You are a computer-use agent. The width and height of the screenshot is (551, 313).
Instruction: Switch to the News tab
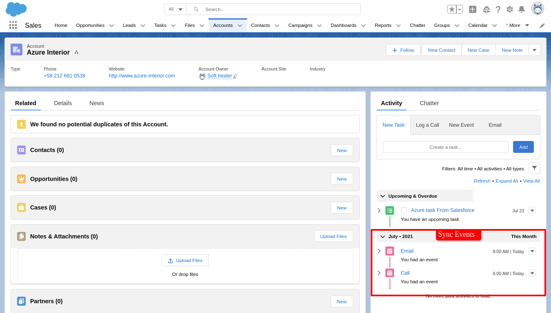pos(97,103)
